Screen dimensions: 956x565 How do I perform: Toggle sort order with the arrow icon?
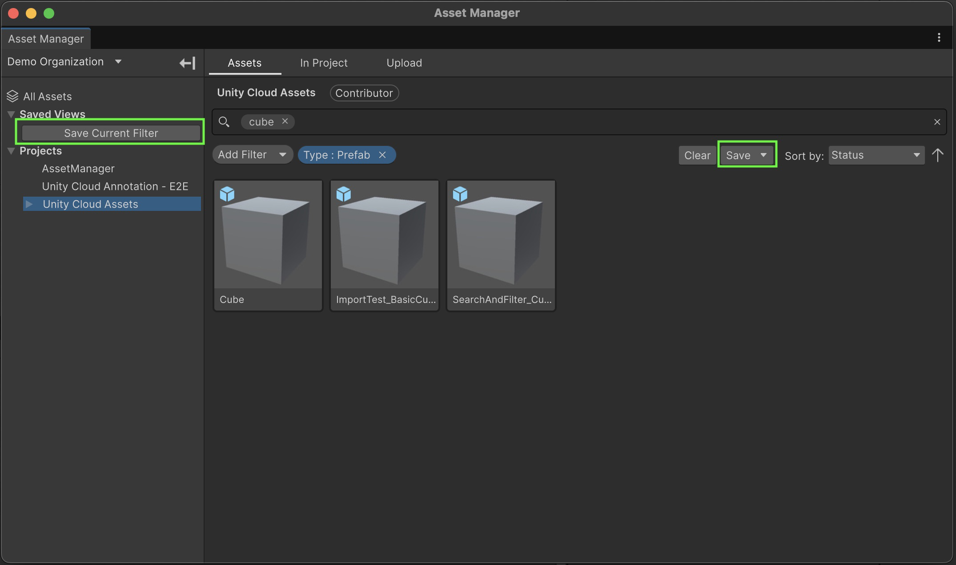[938, 155]
